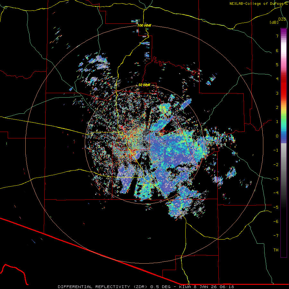Click the 6 value on the color scale
Image resolution: width=289 pixels, height=289 pixels.
tap(277, 50)
